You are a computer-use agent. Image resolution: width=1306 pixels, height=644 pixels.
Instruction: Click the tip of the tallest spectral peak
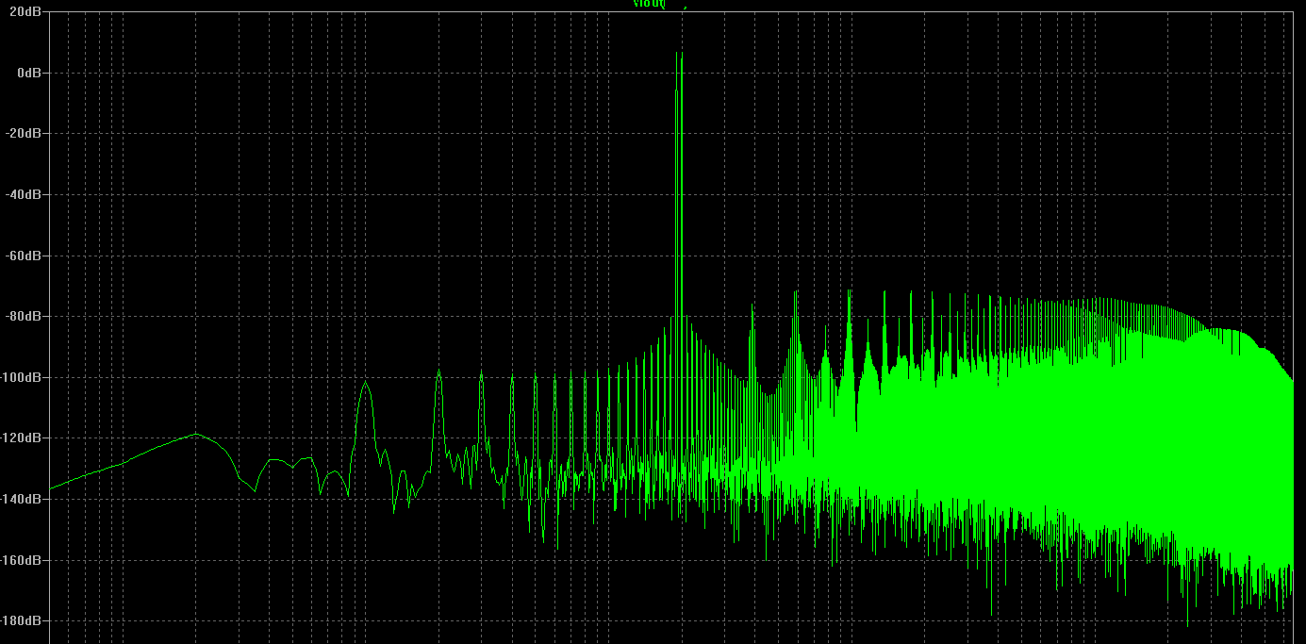[x=681, y=53]
